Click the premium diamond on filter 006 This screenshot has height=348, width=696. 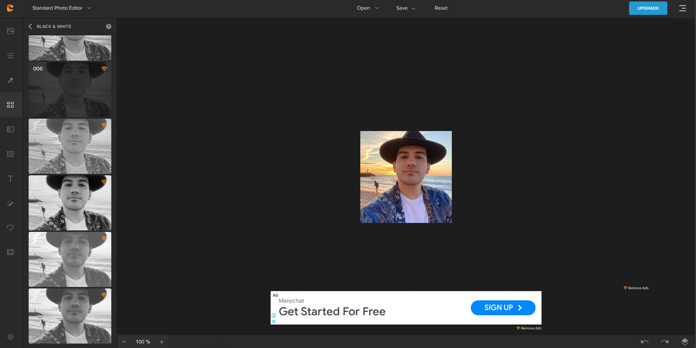[104, 69]
